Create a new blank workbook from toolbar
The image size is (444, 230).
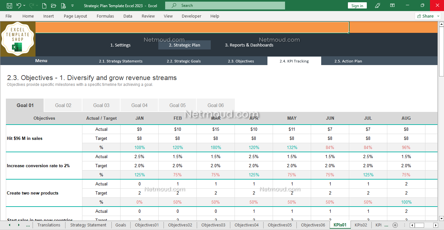pyautogui.click(x=44, y=6)
